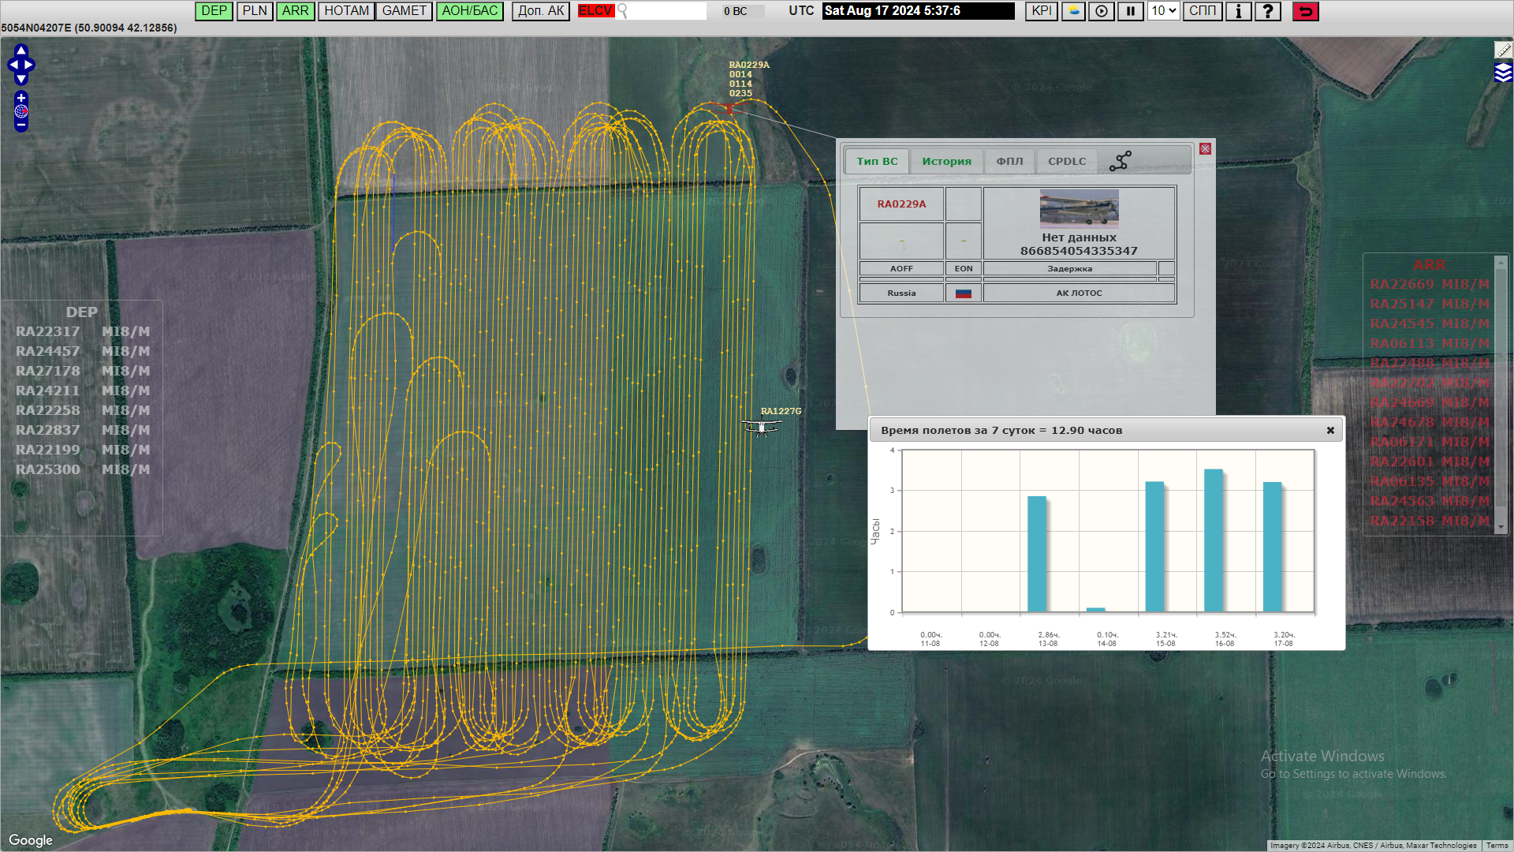Zoom in the map with plus
The image size is (1514, 852).
point(21,98)
